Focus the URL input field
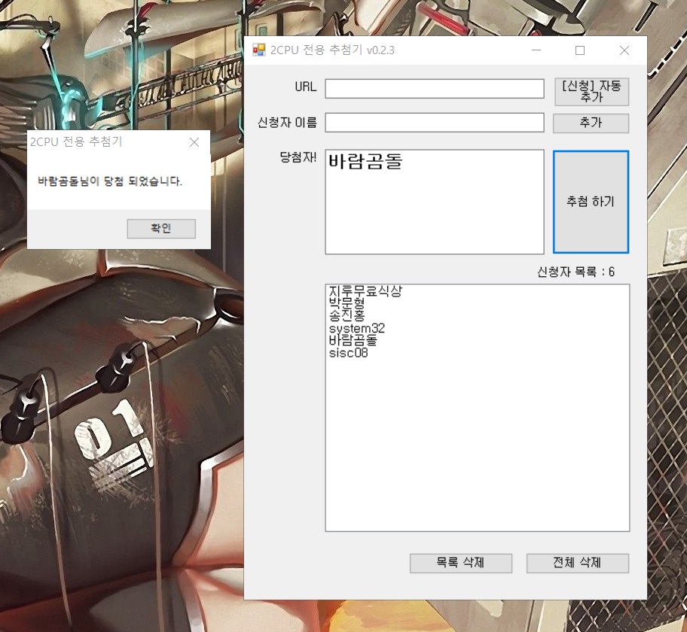Screen dimensions: 687x632 coord(435,89)
